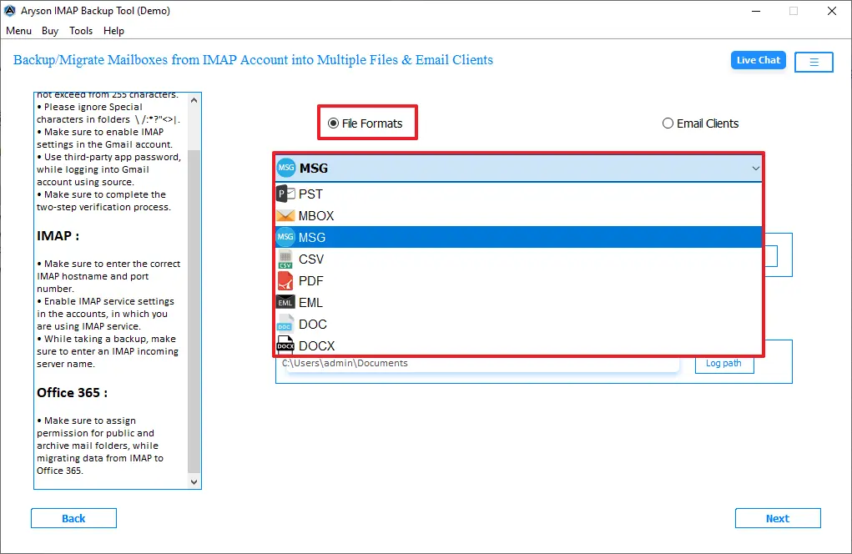The height and width of the screenshot is (554, 852).
Task: Open the Help menu
Action: (113, 31)
